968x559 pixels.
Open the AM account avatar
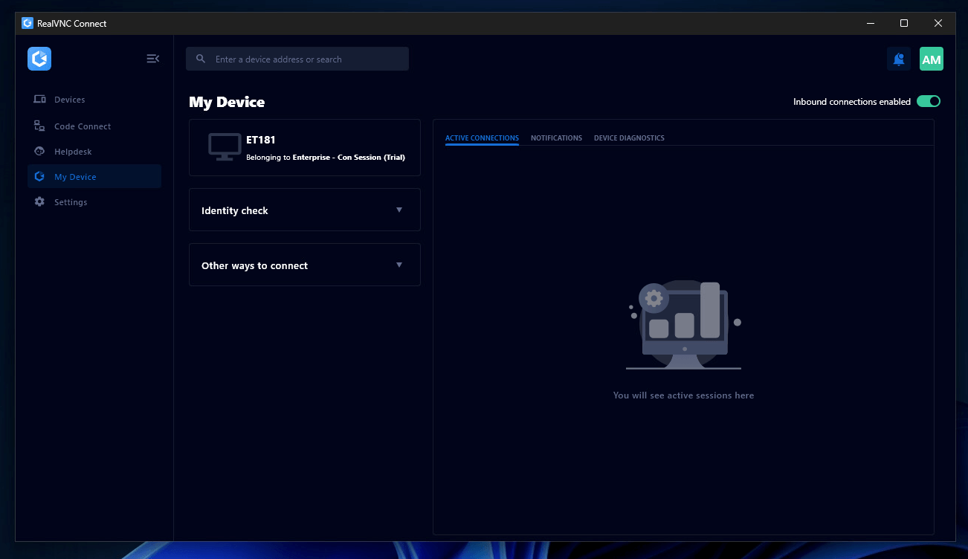(932, 59)
